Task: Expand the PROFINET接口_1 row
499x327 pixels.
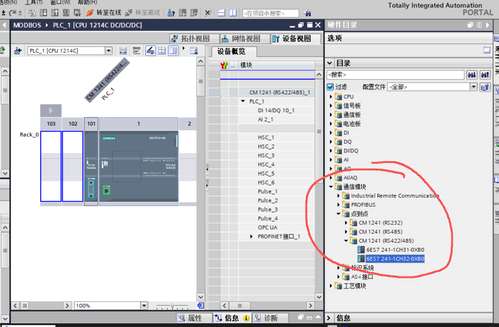Action: 251,236
